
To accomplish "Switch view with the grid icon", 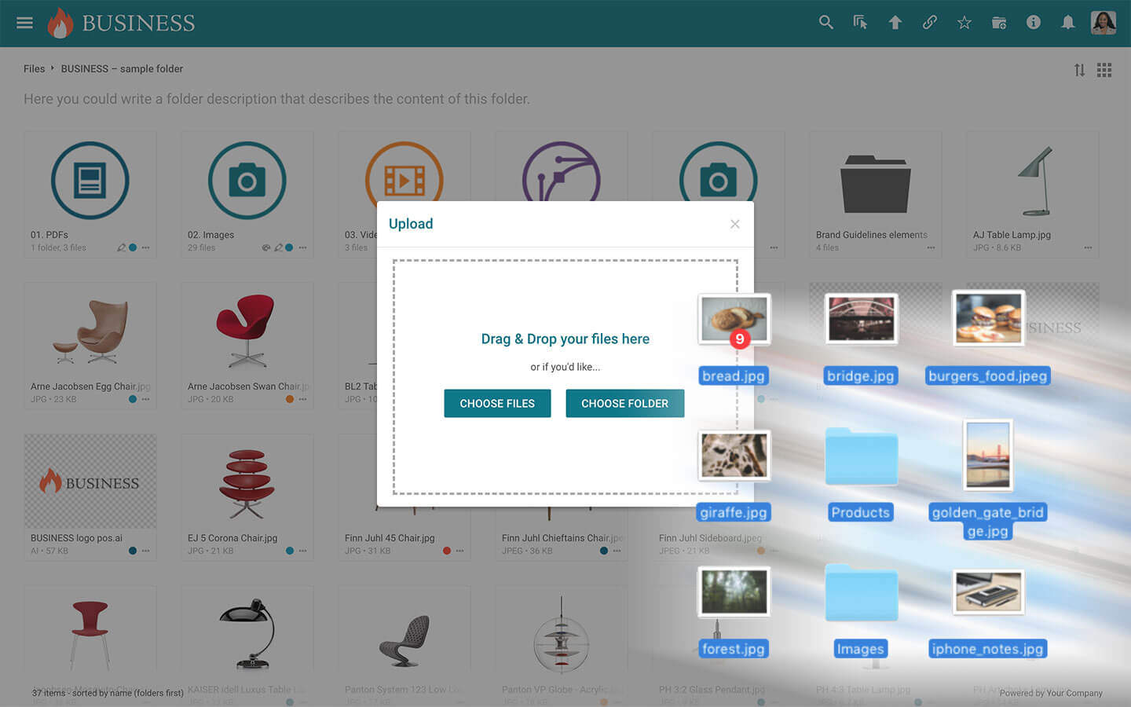I will [x=1104, y=70].
